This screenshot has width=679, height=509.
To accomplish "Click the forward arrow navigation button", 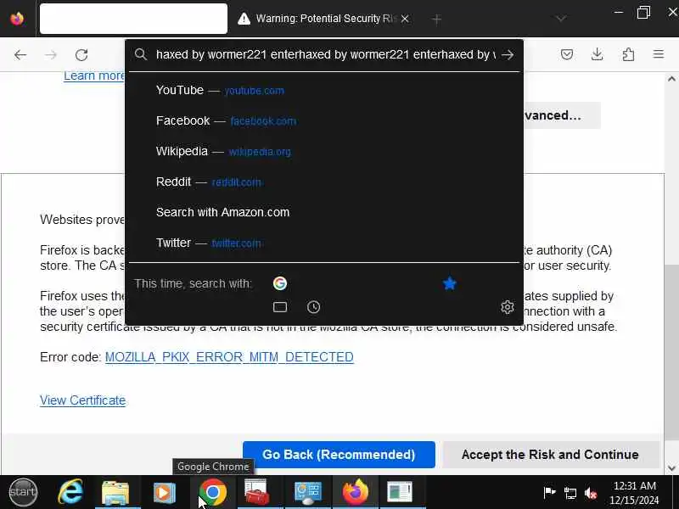I will [x=51, y=55].
